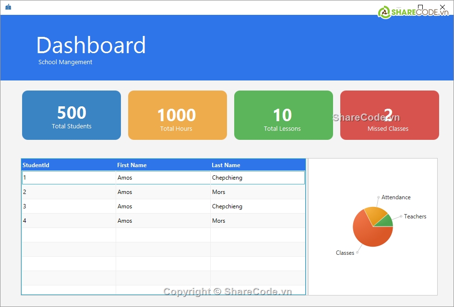The width and height of the screenshot is (454, 307).
Task: Select the orange Total Hours card
Action: pyautogui.click(x=177, y=115)
